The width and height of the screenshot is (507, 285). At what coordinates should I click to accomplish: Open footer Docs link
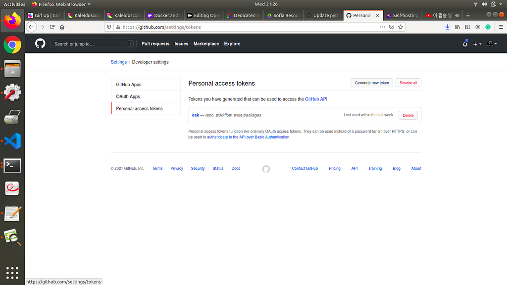pyautogui.click(x=236, y=168)
